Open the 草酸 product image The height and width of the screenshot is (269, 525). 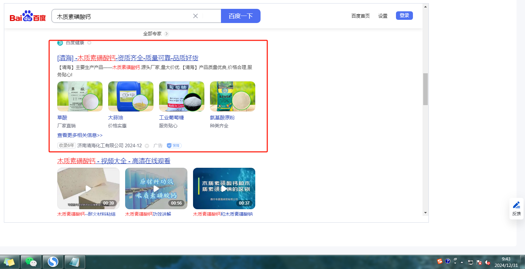point(80,96)
